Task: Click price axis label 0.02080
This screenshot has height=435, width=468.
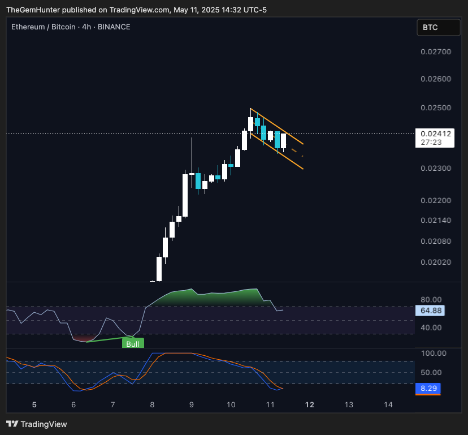Action: pos(436,241)
